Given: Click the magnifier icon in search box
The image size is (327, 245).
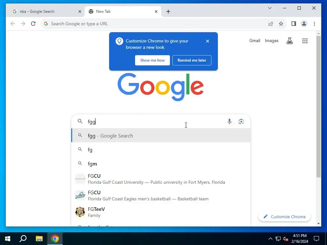Looking at the screenshot, I should 80,121.
